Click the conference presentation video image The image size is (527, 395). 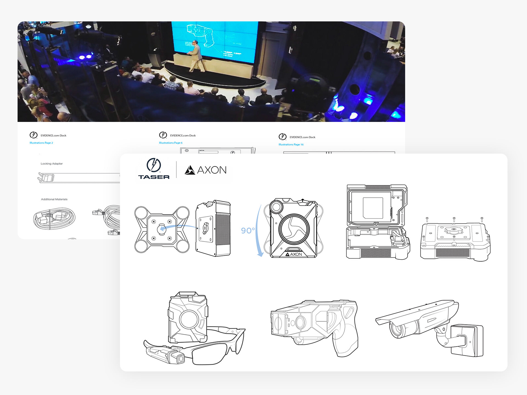click(211, 72)
